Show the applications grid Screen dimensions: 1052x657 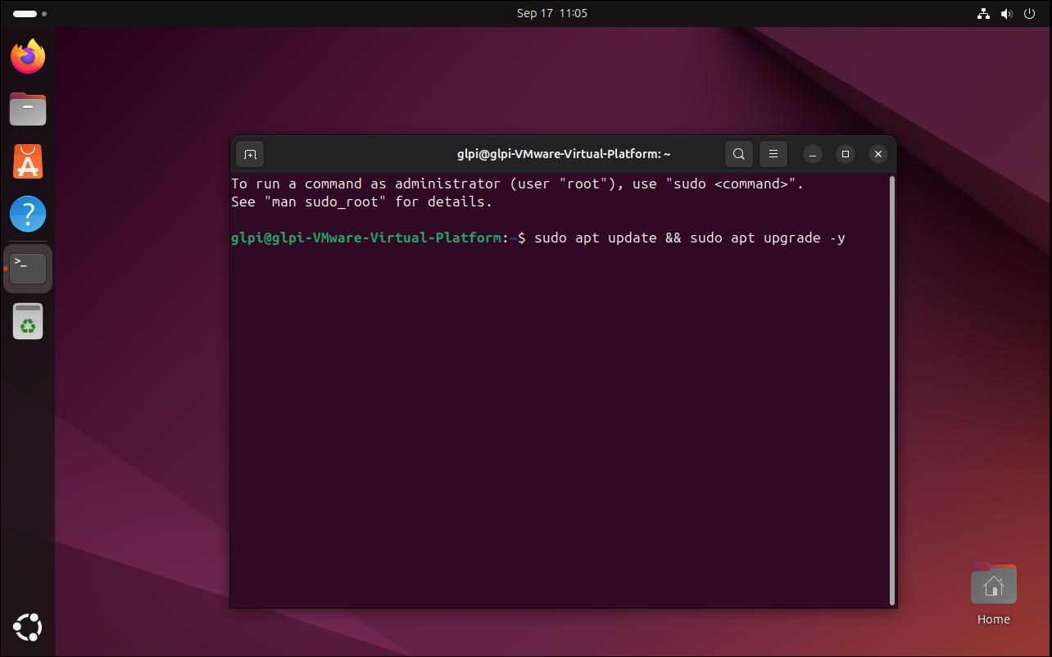pyautogui.click(x=27, y=627)
